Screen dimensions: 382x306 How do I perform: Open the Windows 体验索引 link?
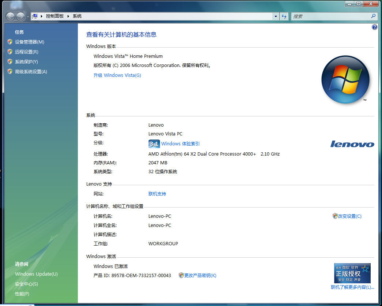(180, 144)
